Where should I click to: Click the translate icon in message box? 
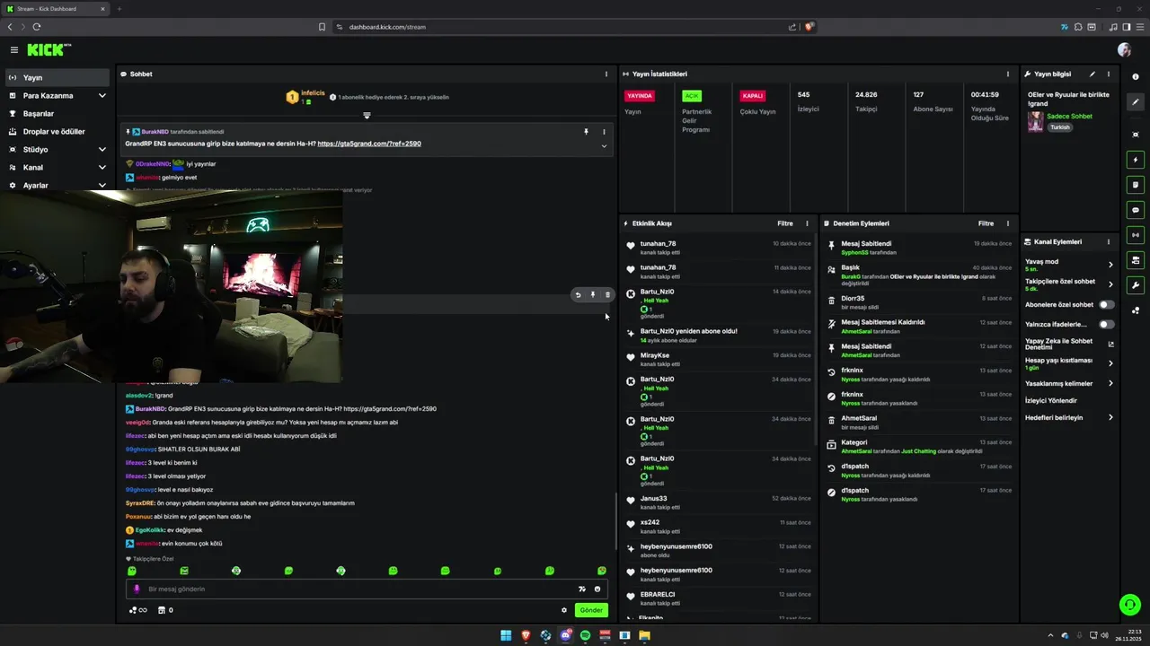pos(582,589)
